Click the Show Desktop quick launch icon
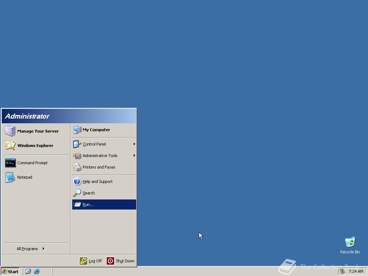Screen dimensions: 368x276 tap(28, 271)
